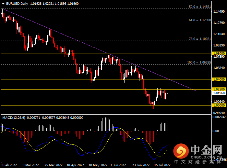Click the 1.09290 price scale value

[219, 45]
